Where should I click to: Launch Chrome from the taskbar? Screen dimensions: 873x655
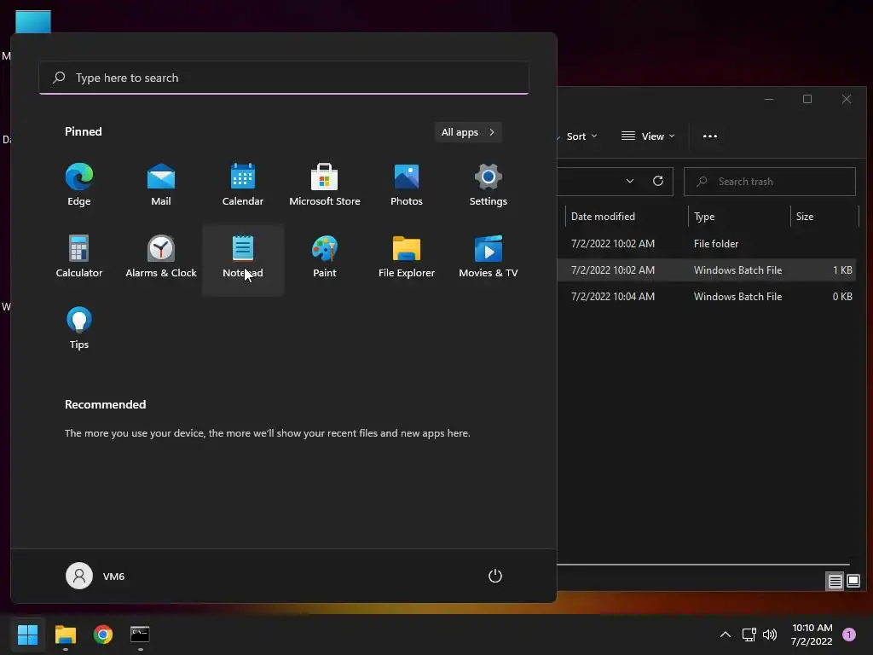[x=103, y=635]
